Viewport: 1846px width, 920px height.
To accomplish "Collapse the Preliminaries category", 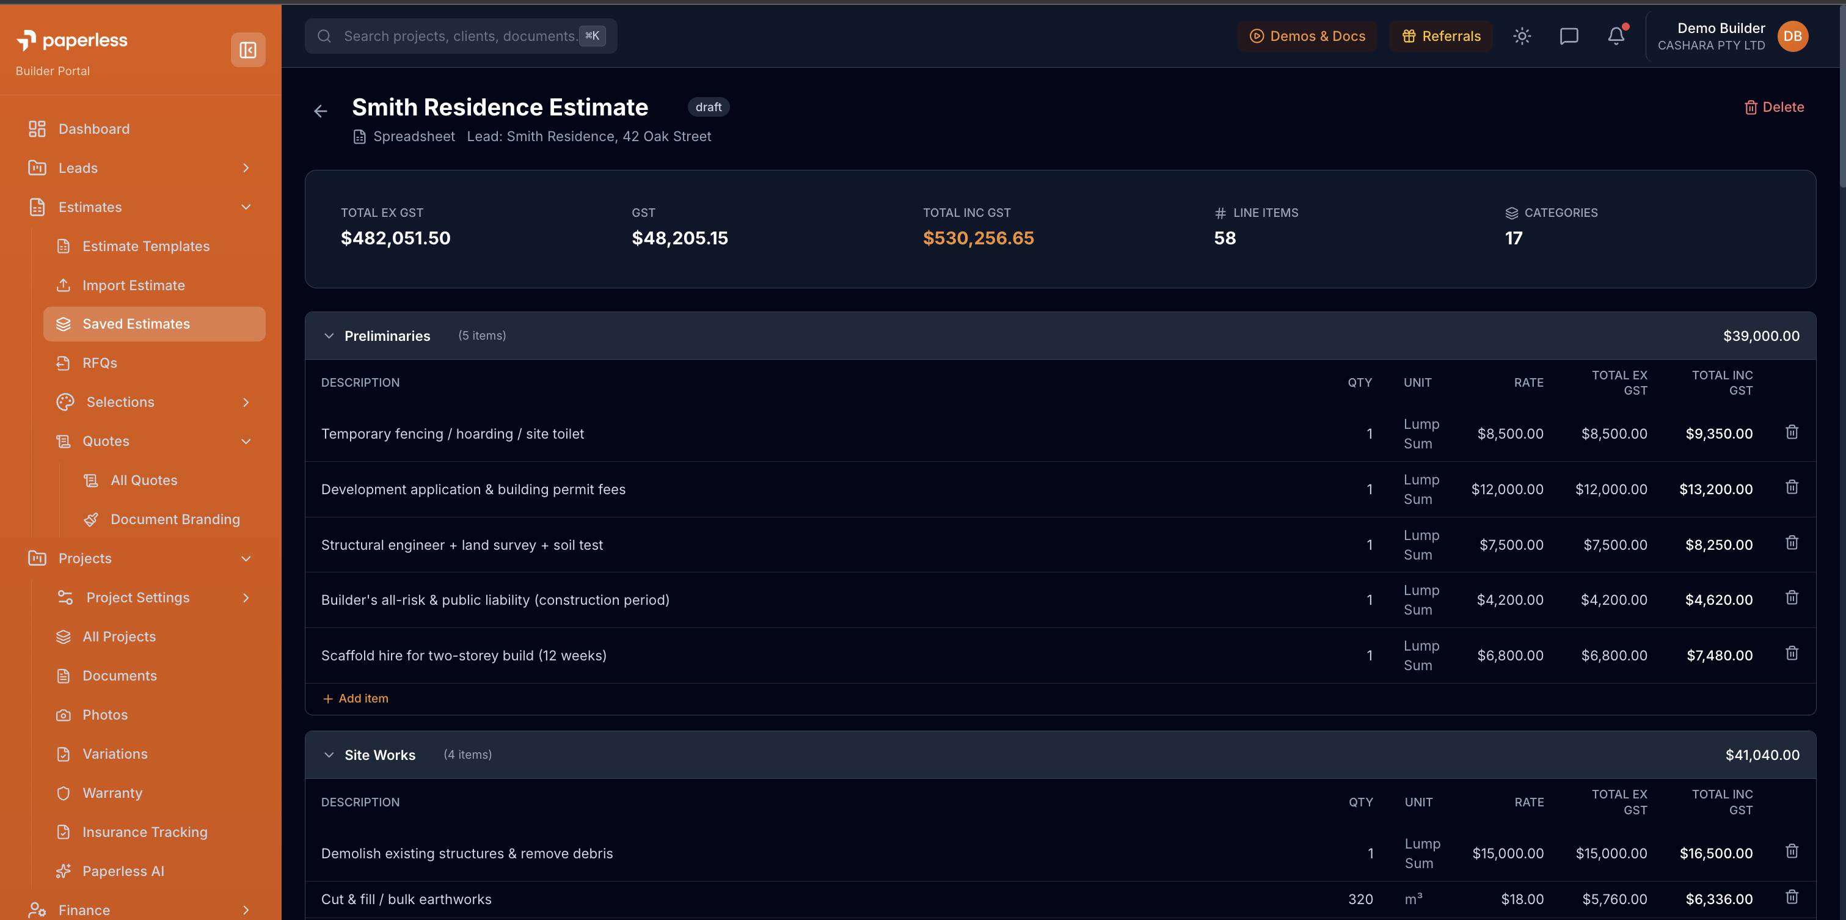I will pyautogui.click(x=329, y=336).
